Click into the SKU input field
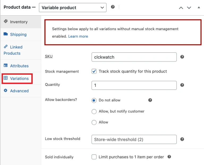204x165 pixels. coord(134,57)
